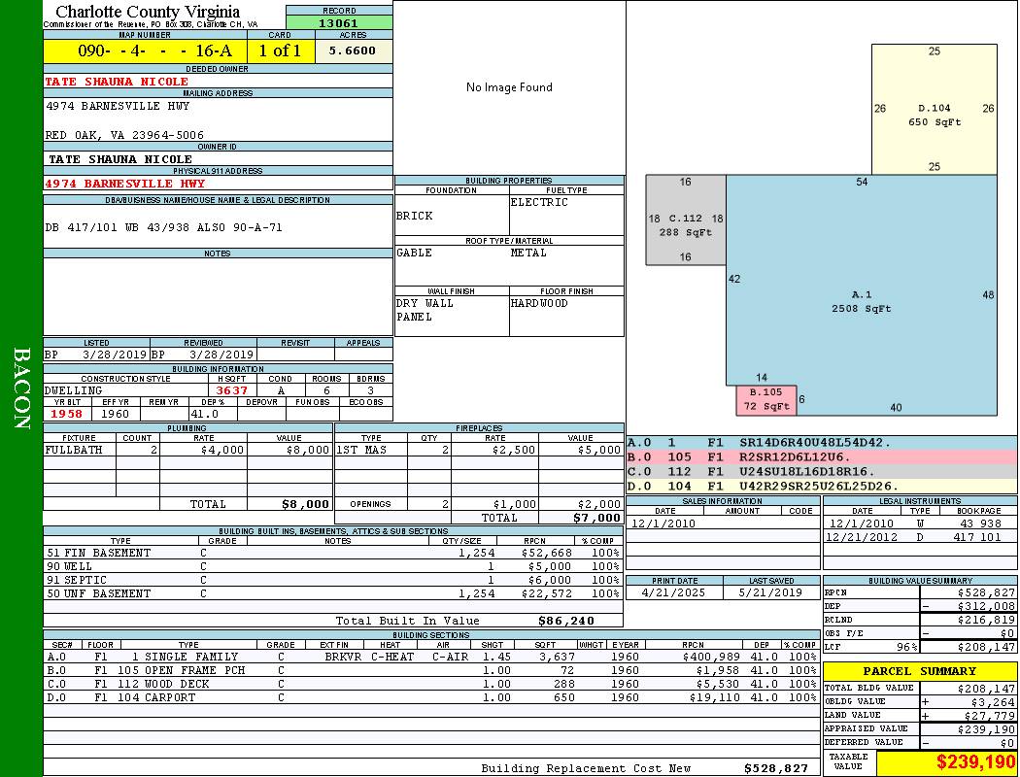The image size is (1020, 777).
Task: Select the pink B.105 72 SqFt sketch area
Action: [766, 400]
